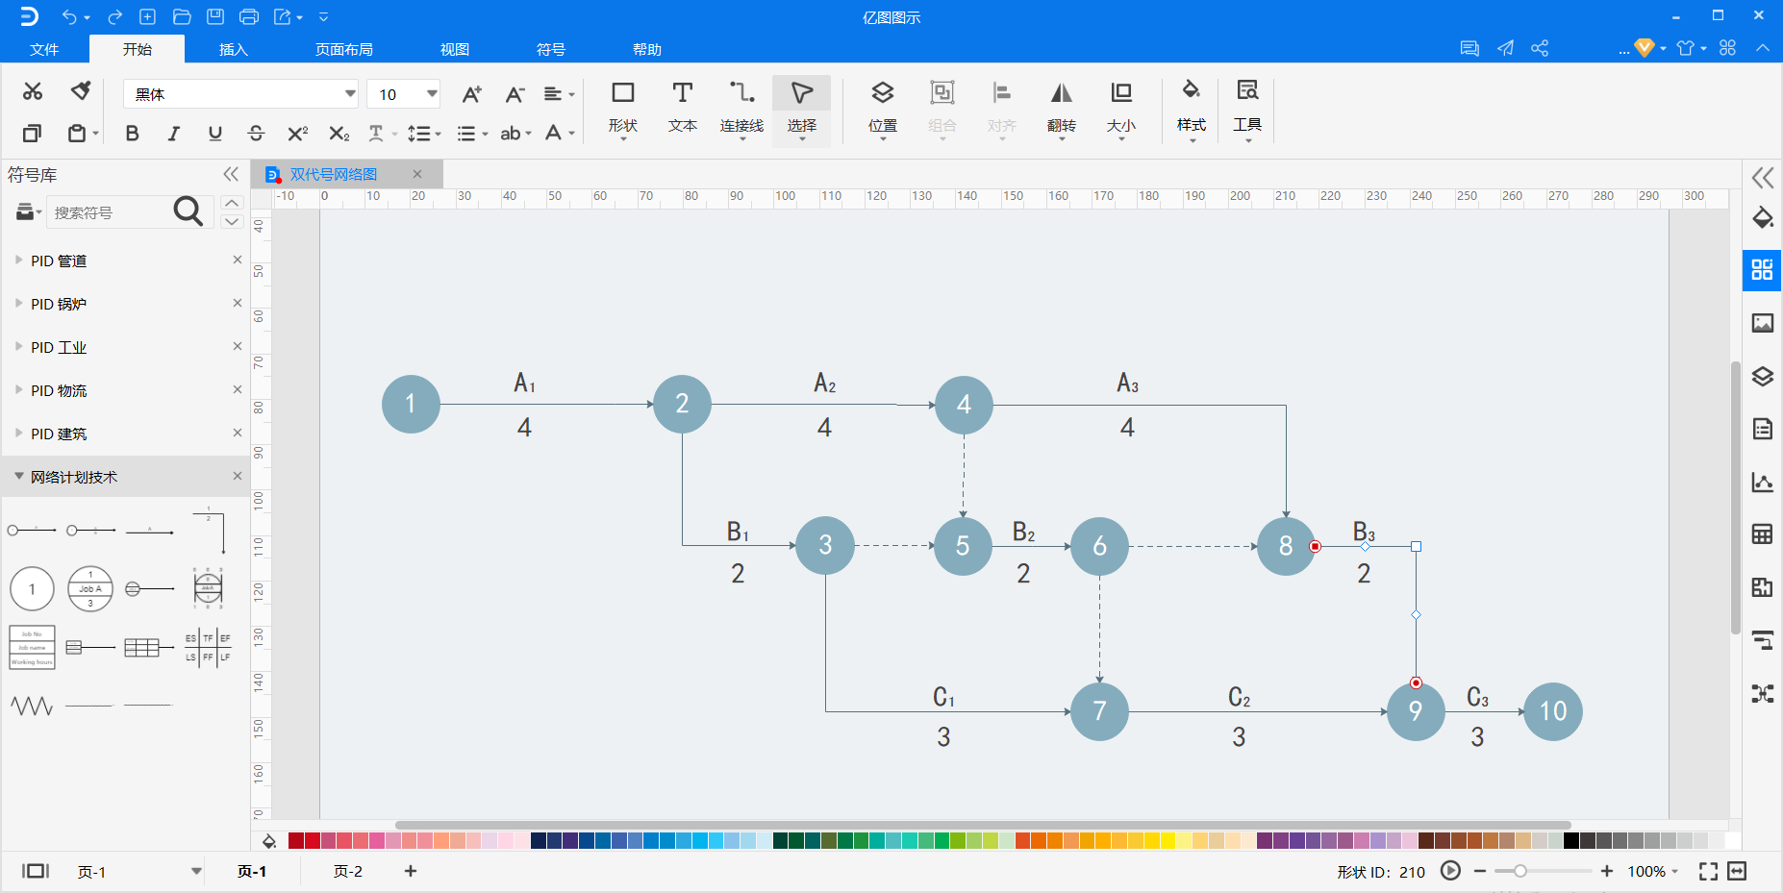Click the Undo arrow in title bar
The image size is (1783, 893).
point(69,16)
